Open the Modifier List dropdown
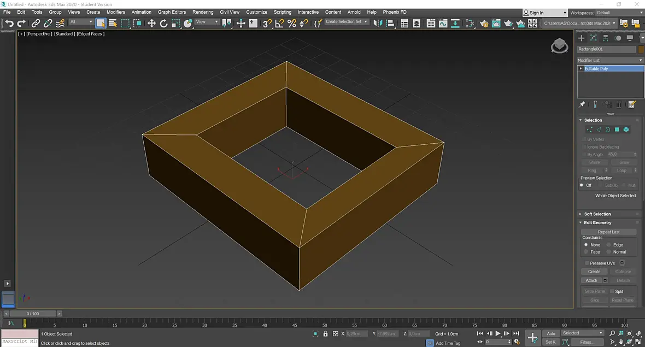 click(610, 60)
